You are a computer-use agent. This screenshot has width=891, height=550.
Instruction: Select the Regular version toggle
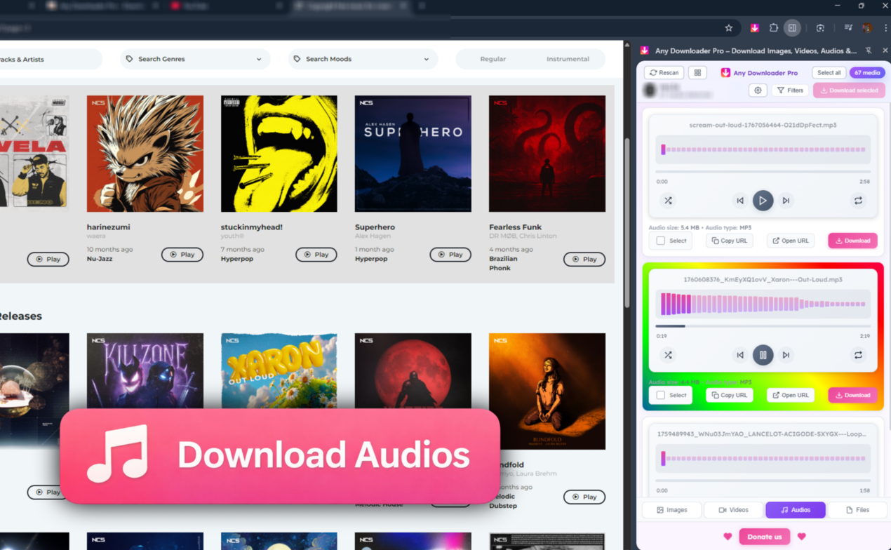click(x=493, y=59)
